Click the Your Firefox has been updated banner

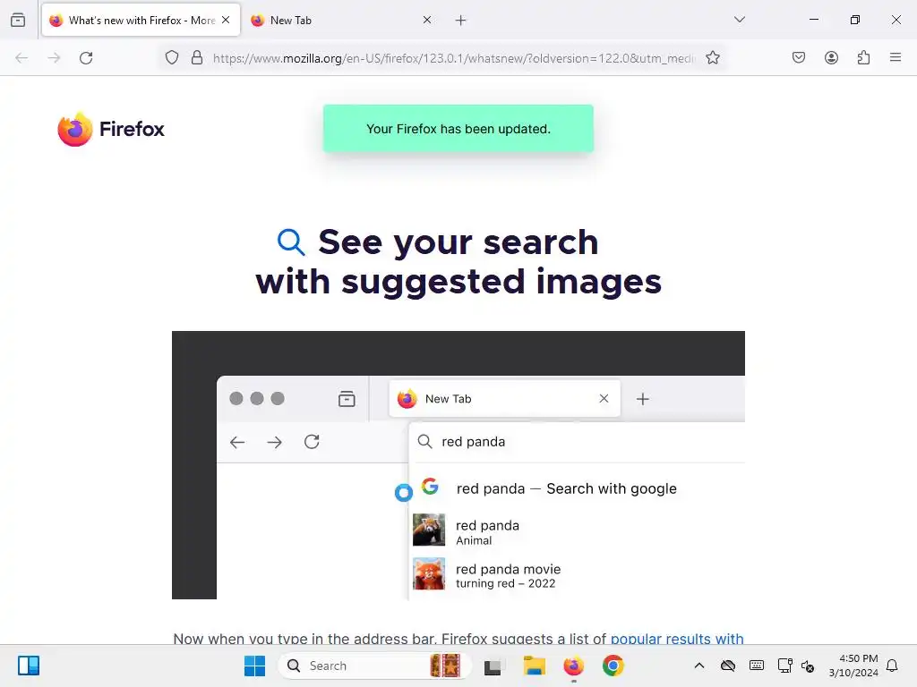458,129
